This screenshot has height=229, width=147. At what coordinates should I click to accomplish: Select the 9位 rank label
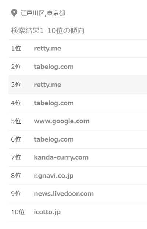(16, 194)
